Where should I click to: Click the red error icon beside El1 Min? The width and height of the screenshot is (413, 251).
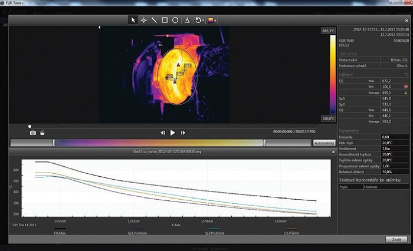[x=406, y=87]
